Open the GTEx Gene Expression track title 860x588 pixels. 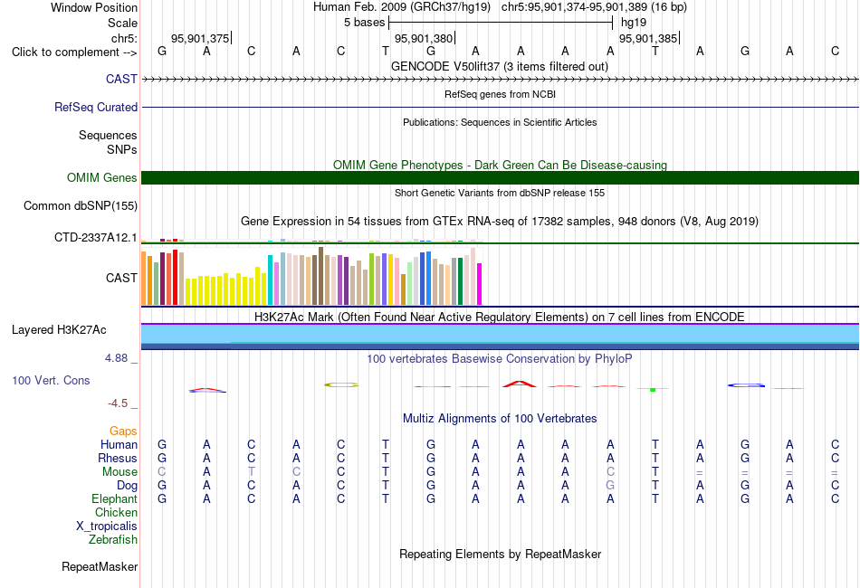500,222
